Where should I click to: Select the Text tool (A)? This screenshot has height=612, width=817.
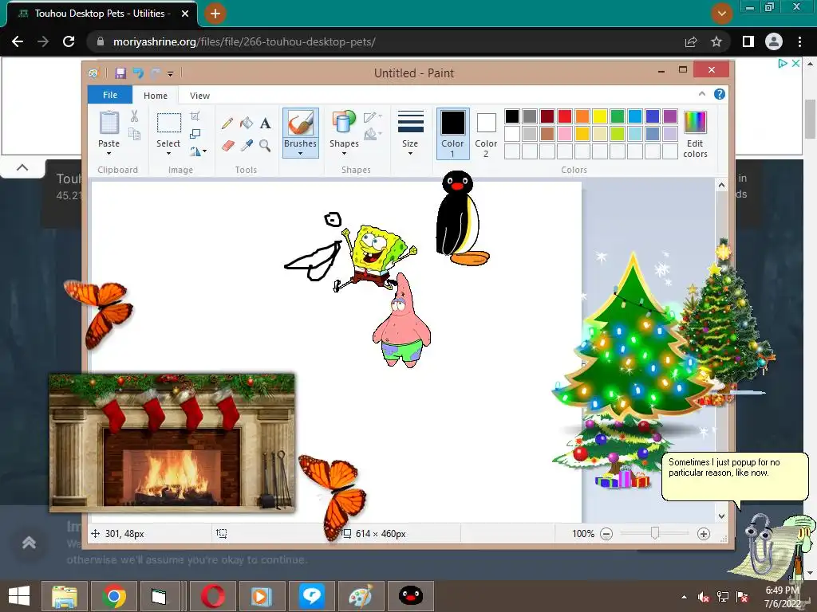coord(265,124)
